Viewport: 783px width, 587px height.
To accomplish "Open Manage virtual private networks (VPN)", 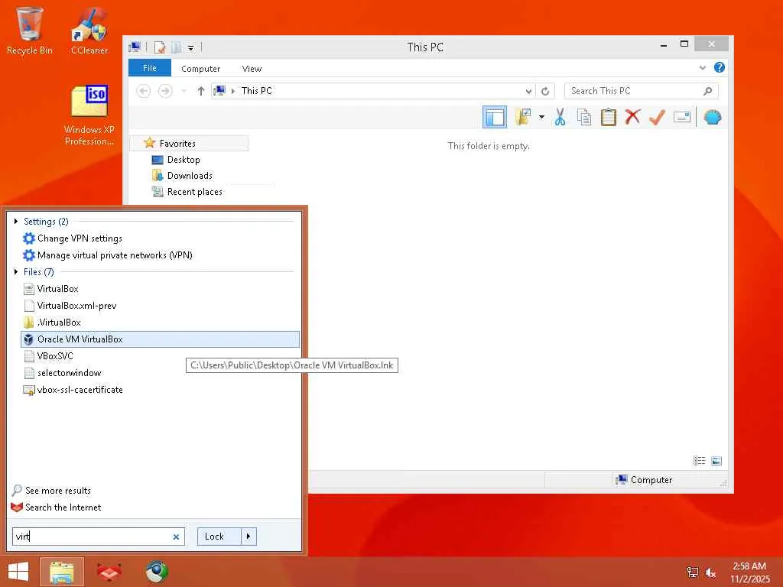I will 115,255.
